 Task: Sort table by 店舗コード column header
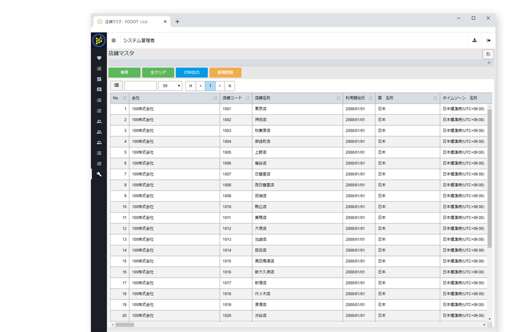coord(236,98)
